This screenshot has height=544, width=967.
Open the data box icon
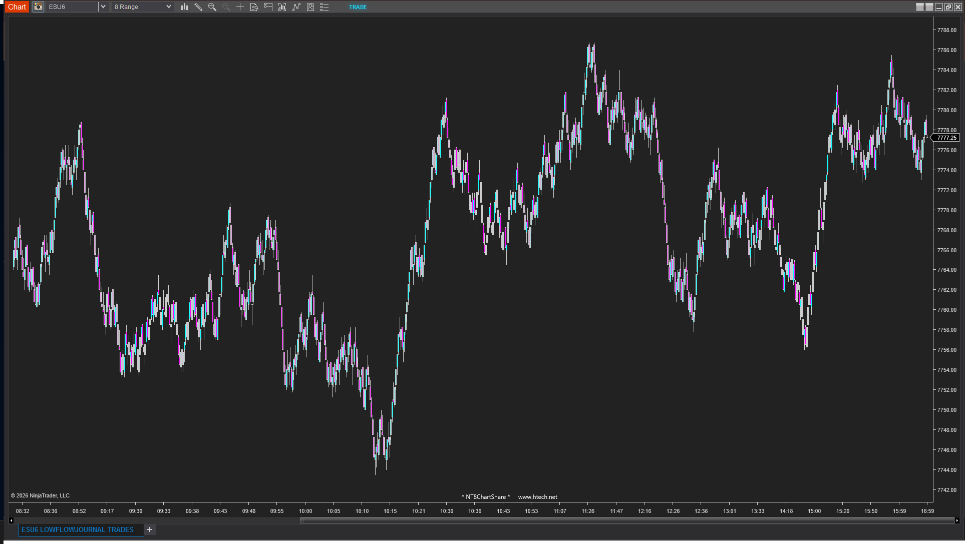coord(254,7)
